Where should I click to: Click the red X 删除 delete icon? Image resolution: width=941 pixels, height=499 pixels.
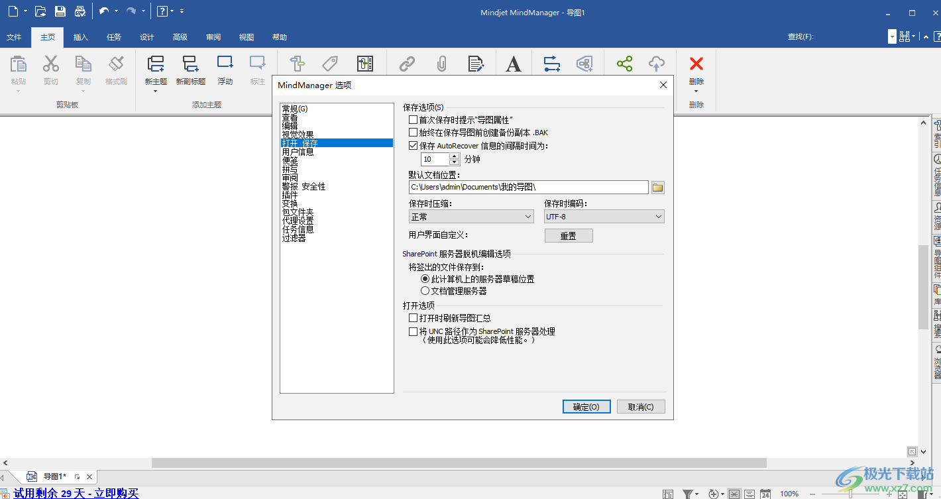tap(696, 64)
